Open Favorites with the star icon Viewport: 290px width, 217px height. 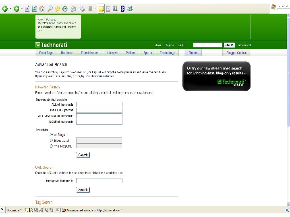tap(58, 8)
